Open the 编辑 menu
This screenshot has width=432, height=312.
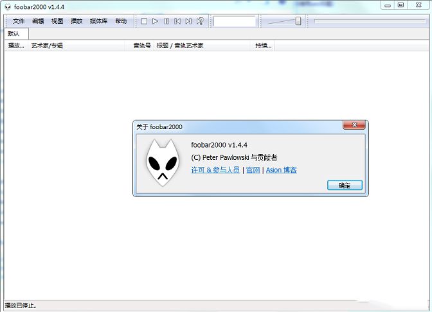click(x=38, y=21)
